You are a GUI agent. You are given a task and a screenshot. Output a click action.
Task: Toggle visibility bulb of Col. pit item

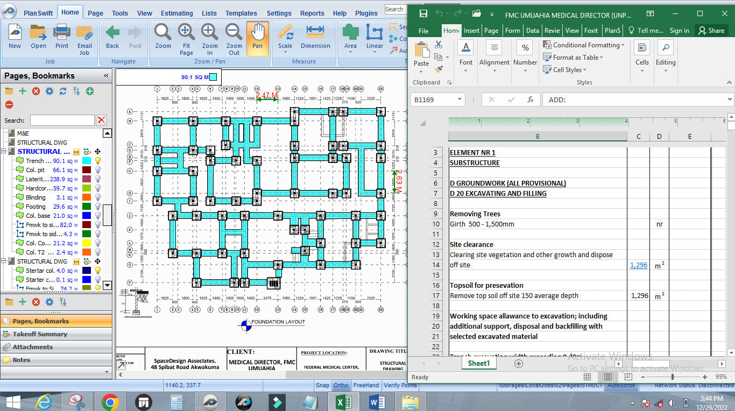point(98,170)
